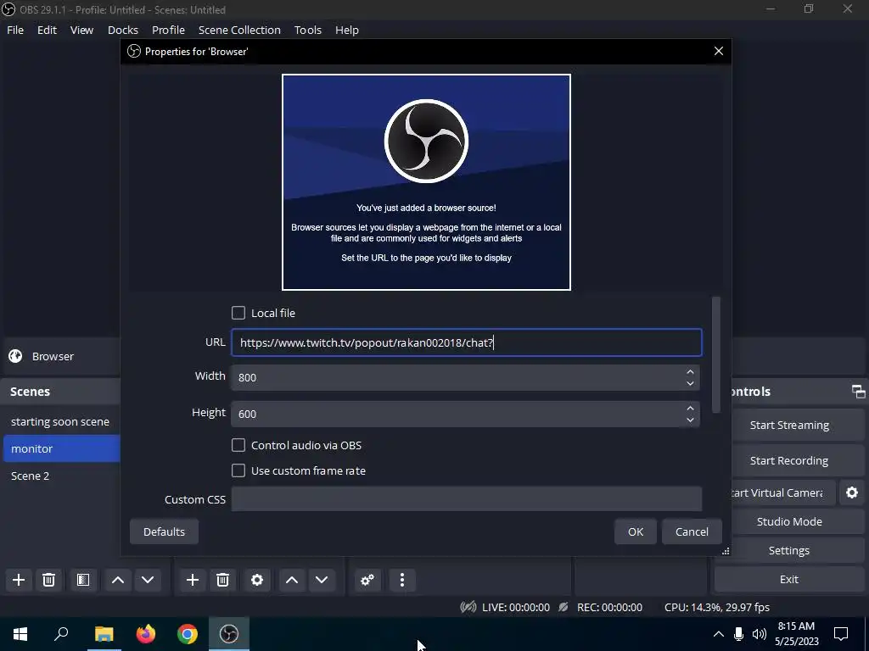This screenshot has height=651, width=869.
Task: Click Start Streaming
Action: point(789,426)
